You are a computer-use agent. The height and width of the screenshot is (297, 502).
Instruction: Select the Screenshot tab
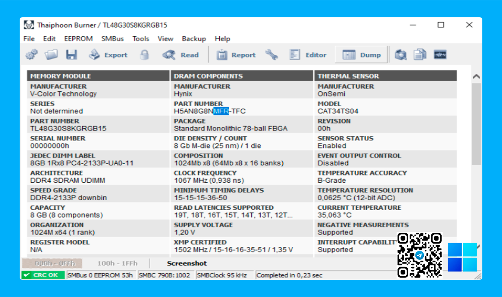point(187,263)
